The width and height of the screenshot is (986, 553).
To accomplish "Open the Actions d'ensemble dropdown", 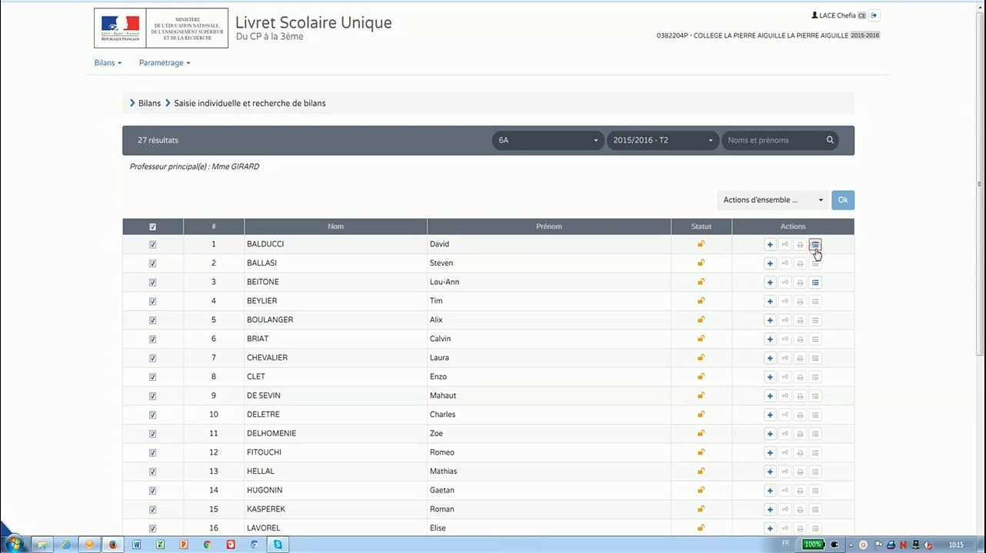I will click(x=773, y=200).
